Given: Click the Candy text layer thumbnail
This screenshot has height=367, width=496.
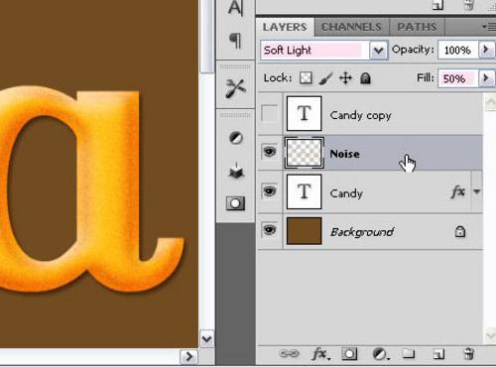Looking at the screenshot, I should (x=304, y=191).
